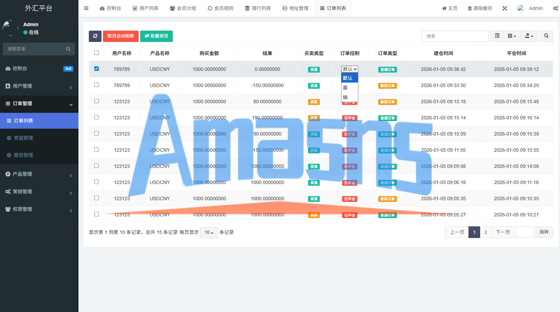Select 订单列表 sidebar item
Viewport: 560px width, 312px height.
pos(39,121)
